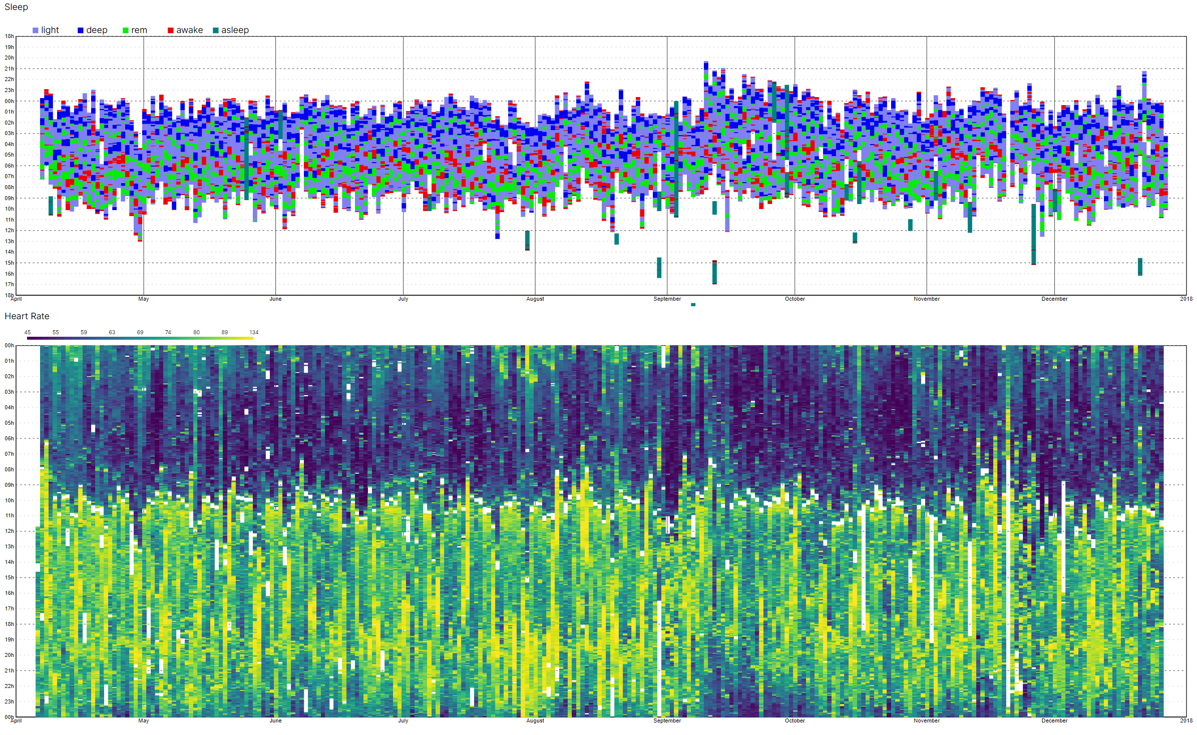Click the Heart Rate chart title
Screen dimensions: 1197x735
coord(27,316)
